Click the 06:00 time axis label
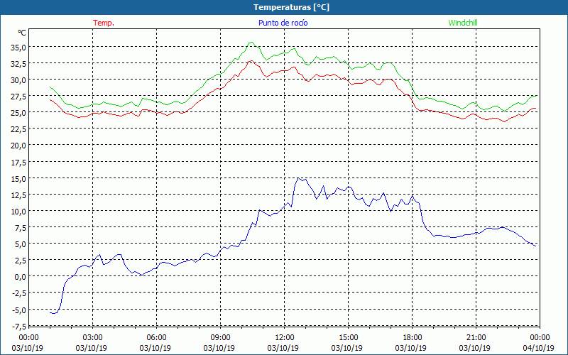The height and width of the screenshot is (355, 568). point(156,338)
